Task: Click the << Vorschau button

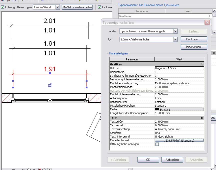Action: click(x=118, y=160)
